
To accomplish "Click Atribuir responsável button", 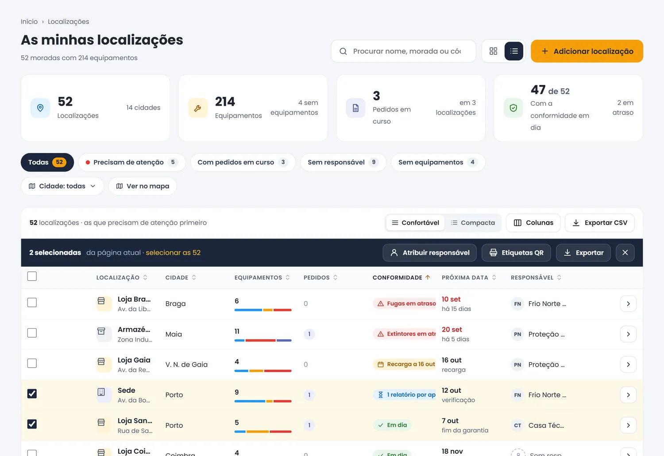I will click(430, 253).
